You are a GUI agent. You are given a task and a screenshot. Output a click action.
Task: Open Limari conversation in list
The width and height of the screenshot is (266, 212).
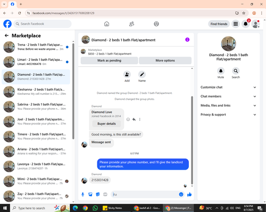point(36,62)
